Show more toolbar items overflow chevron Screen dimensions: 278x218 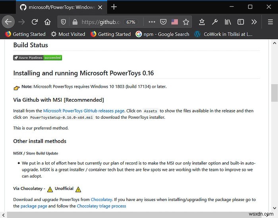[x=254, y=22]
